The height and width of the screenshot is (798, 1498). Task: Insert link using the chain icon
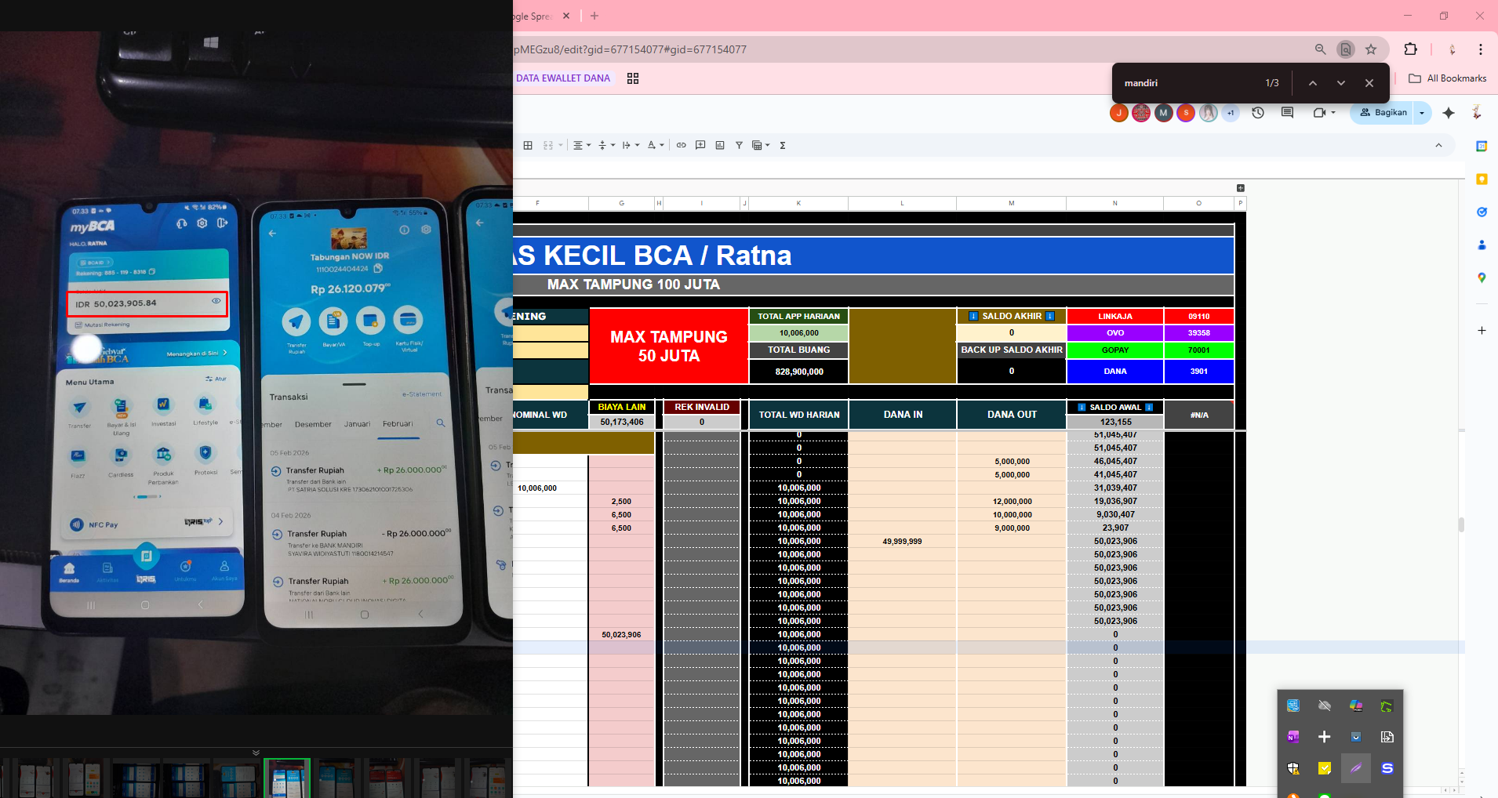(x=681, y=145)
